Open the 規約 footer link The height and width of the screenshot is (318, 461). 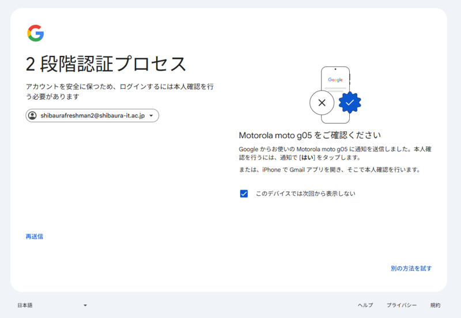click(x=435, y=305)
